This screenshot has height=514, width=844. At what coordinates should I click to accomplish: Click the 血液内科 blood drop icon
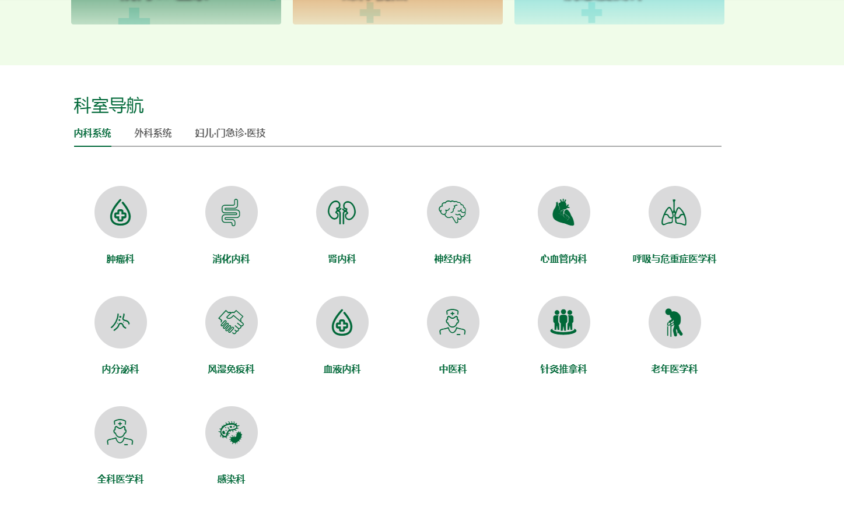coord(342,322)
